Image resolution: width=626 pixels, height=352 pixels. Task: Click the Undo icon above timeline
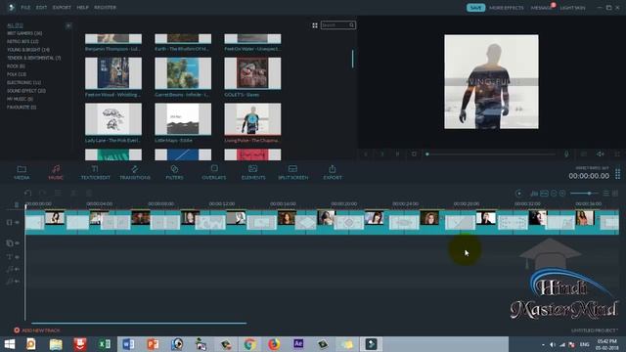tap(27, 194)
